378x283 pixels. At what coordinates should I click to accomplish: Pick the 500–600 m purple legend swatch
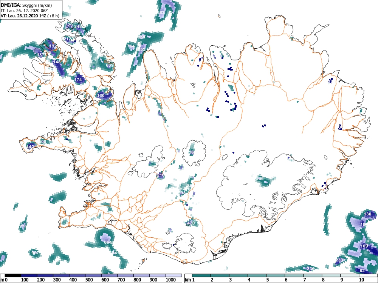[x=93, y=275]
